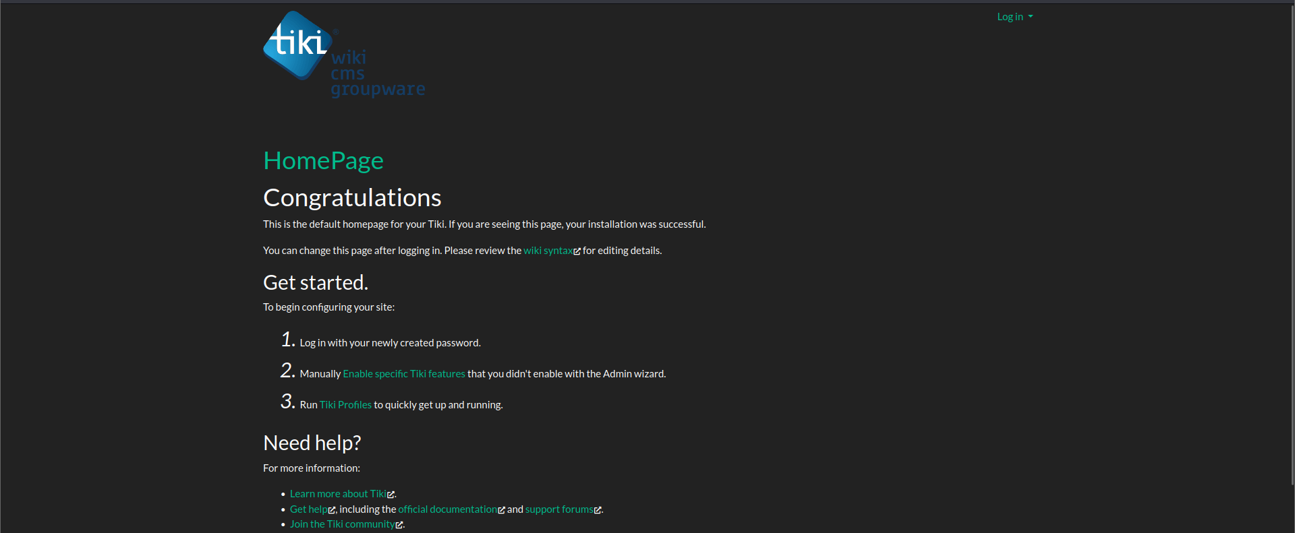Open the HomePage title link
1295x533 pixels.
pyautogui.click(x=323, y=160)
